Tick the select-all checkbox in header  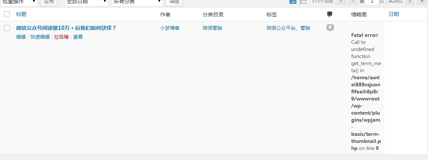pos(7,15)
